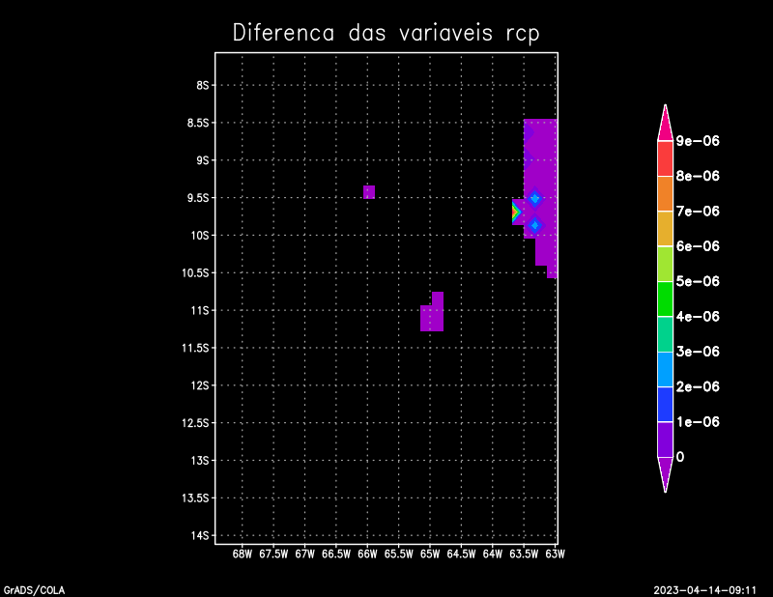Click the 8S latitude axis label
Viewport: 773px width, 597px height.
pyautogui.click(x=203, y=85)
